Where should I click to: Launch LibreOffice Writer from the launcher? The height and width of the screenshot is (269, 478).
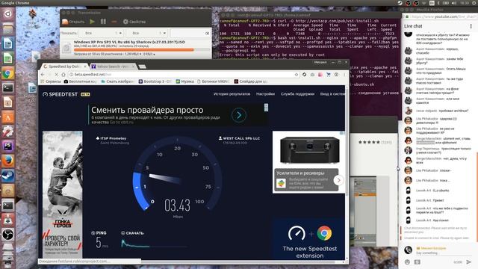[7, 43]
